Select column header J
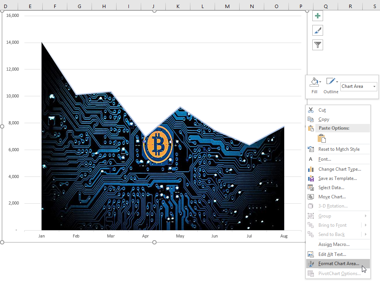 [153, 6]
